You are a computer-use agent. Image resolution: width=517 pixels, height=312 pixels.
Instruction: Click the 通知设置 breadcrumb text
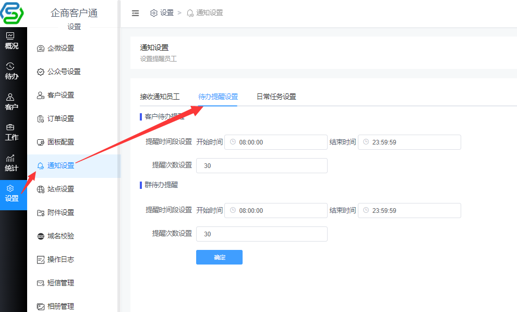coord(210,13)
